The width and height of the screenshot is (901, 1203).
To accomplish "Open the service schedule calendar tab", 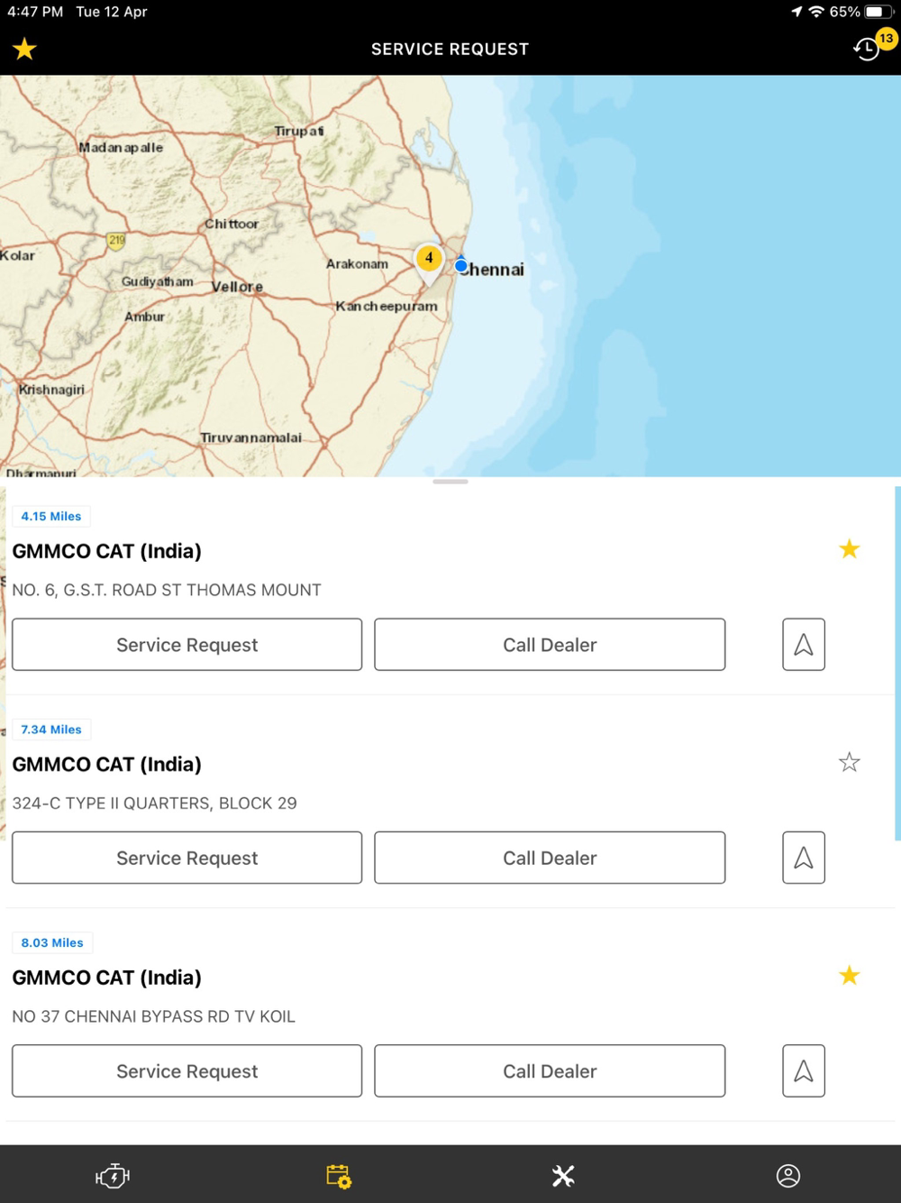I will click(339, 1176).
